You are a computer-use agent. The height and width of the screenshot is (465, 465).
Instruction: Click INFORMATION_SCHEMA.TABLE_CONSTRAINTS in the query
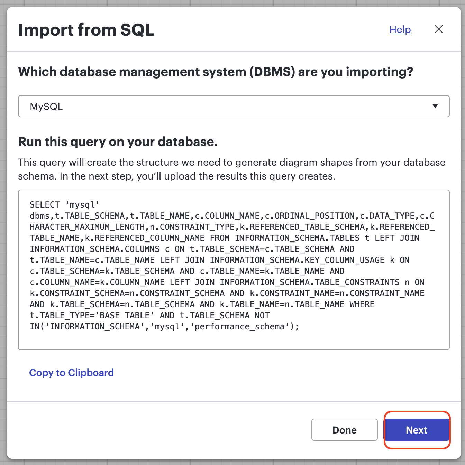click(310, 282)
